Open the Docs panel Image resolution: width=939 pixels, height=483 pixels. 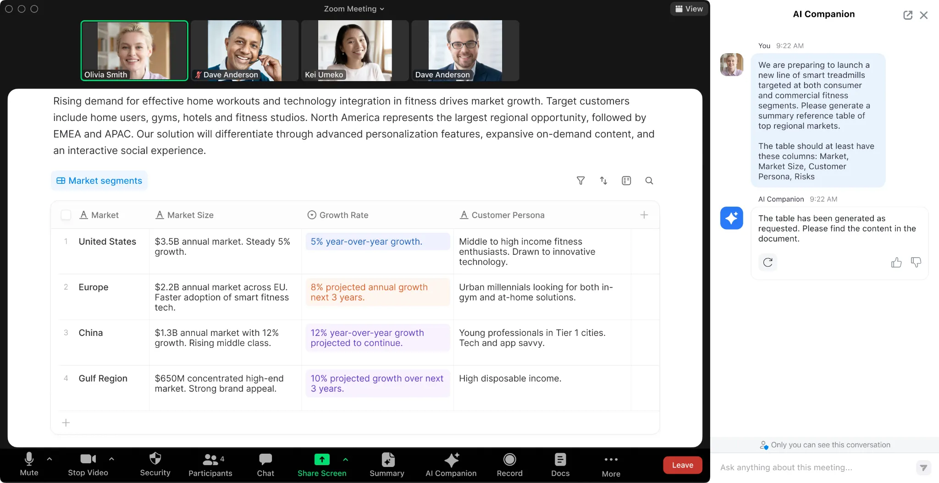pyautogui.click(x=560, y=464)
